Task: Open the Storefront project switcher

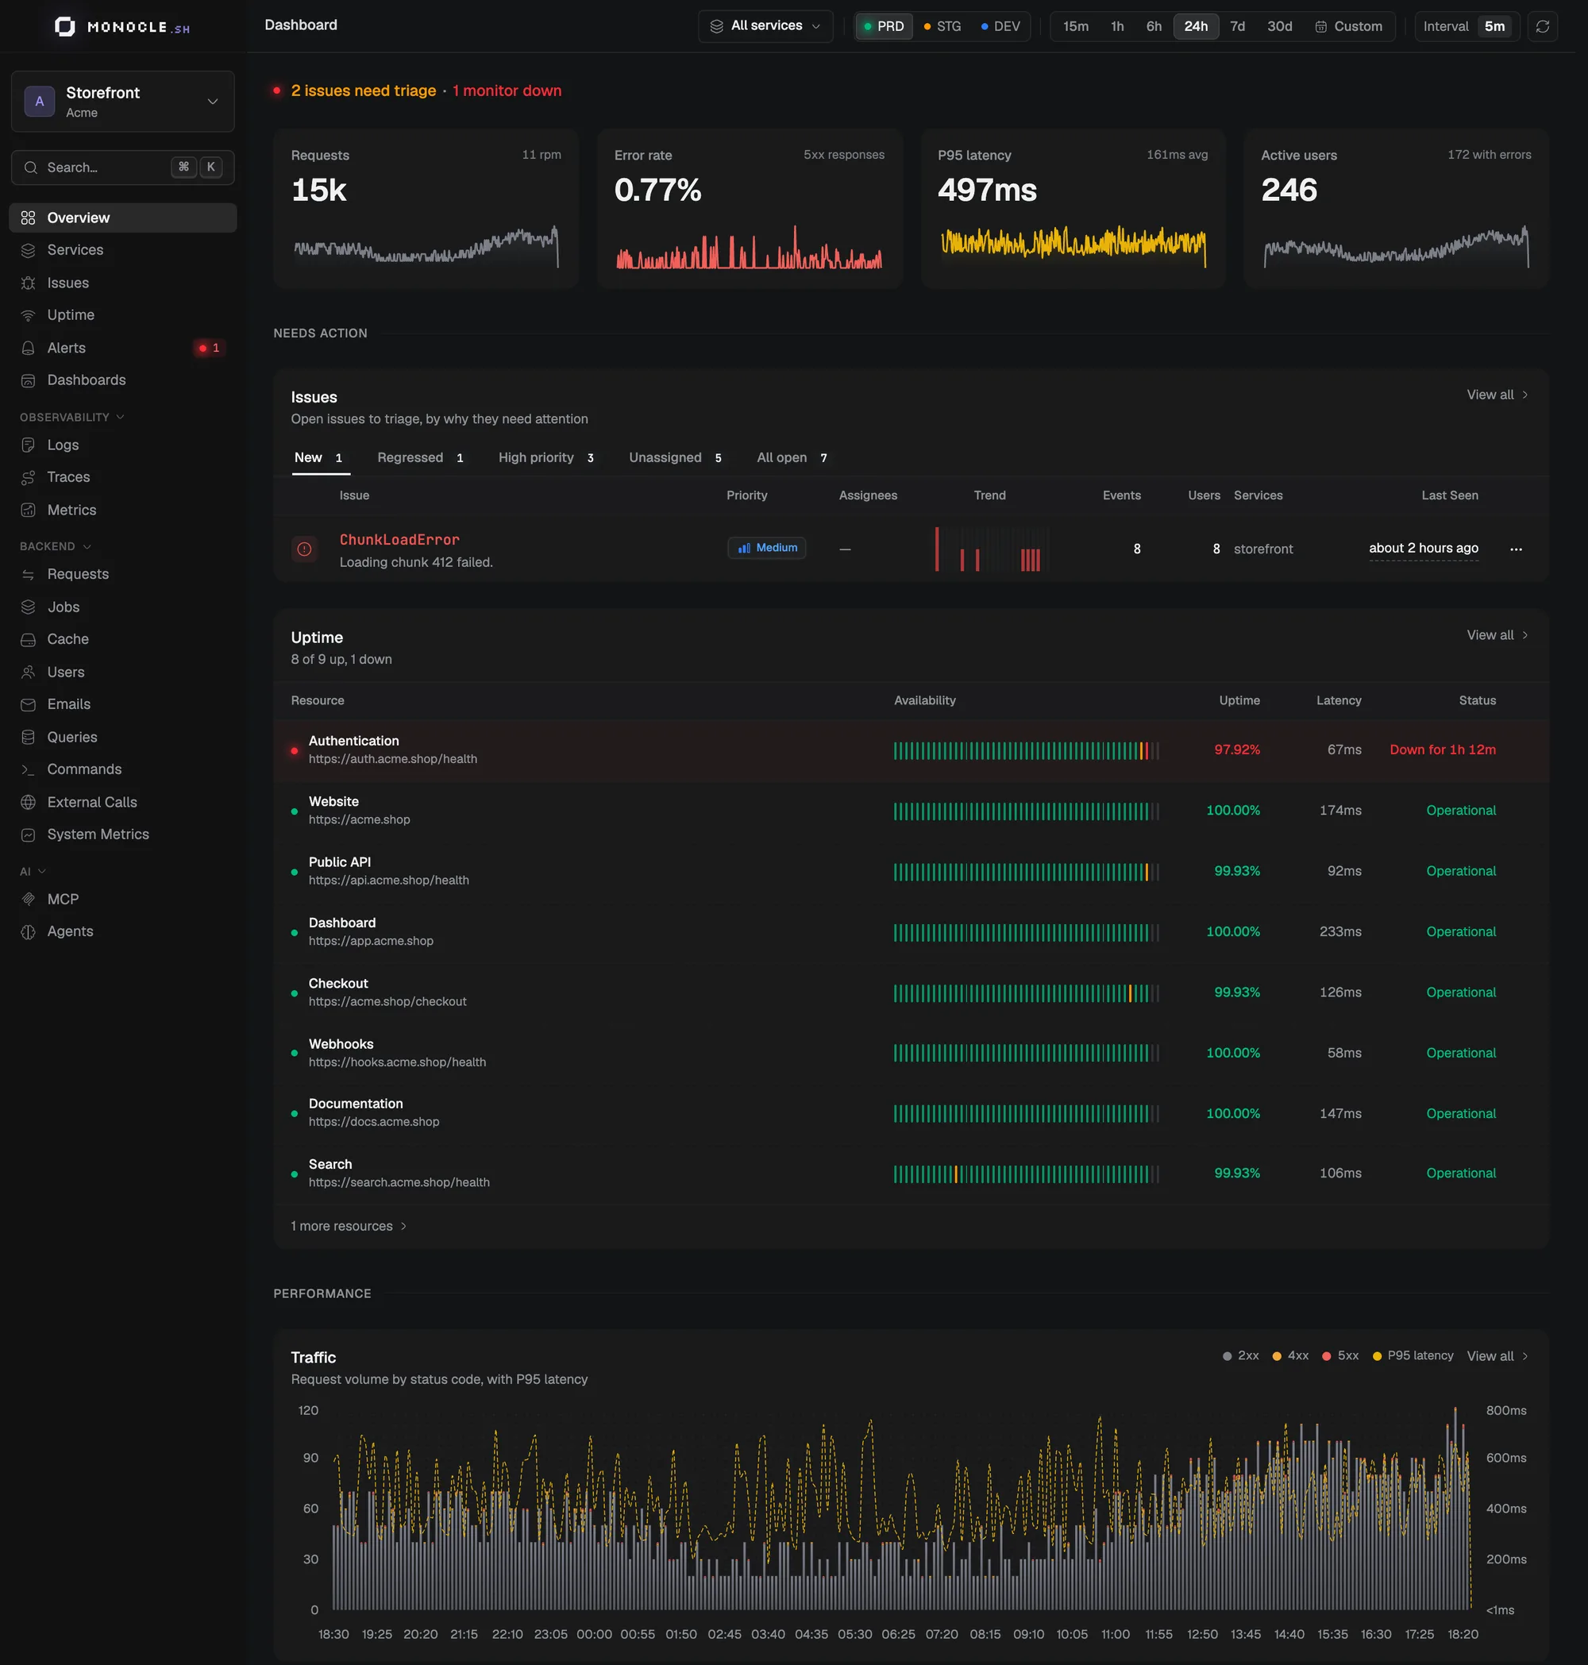Action: coord(123,102)
